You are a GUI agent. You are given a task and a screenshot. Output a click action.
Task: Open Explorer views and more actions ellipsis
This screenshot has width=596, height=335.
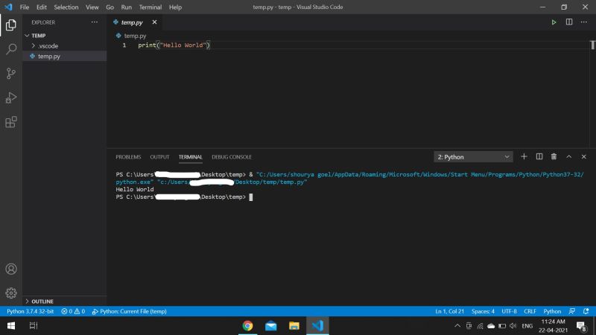point(95,22)
